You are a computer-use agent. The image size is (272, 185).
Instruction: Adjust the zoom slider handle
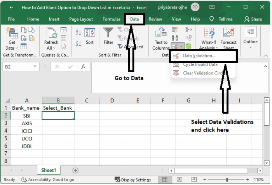click(227, 180)
